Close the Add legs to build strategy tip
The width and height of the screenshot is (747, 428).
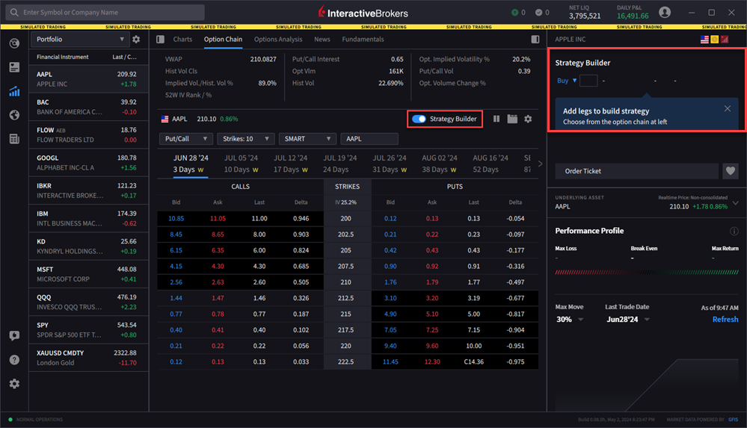point(728,109)
